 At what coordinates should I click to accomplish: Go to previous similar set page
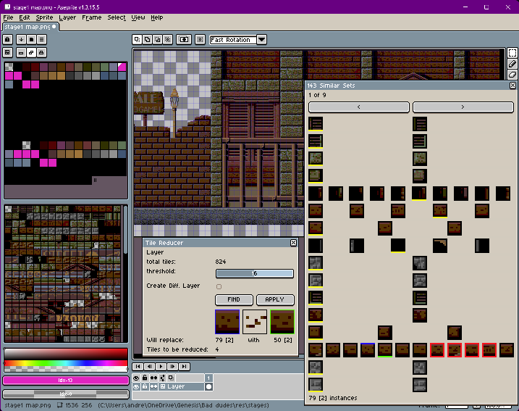click(359, 107)
